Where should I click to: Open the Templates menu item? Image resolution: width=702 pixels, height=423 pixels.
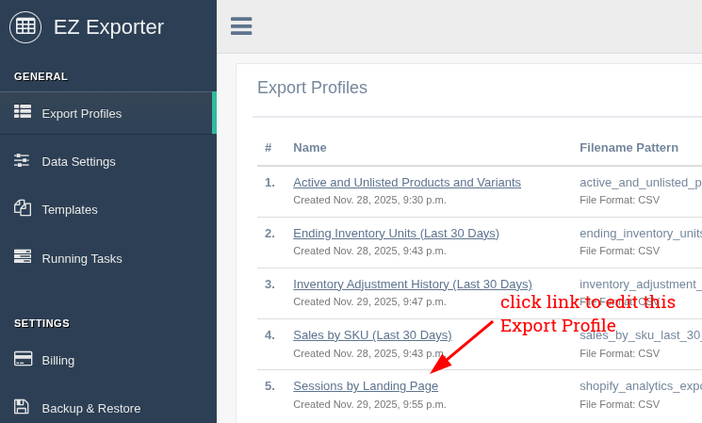[70, 209]
